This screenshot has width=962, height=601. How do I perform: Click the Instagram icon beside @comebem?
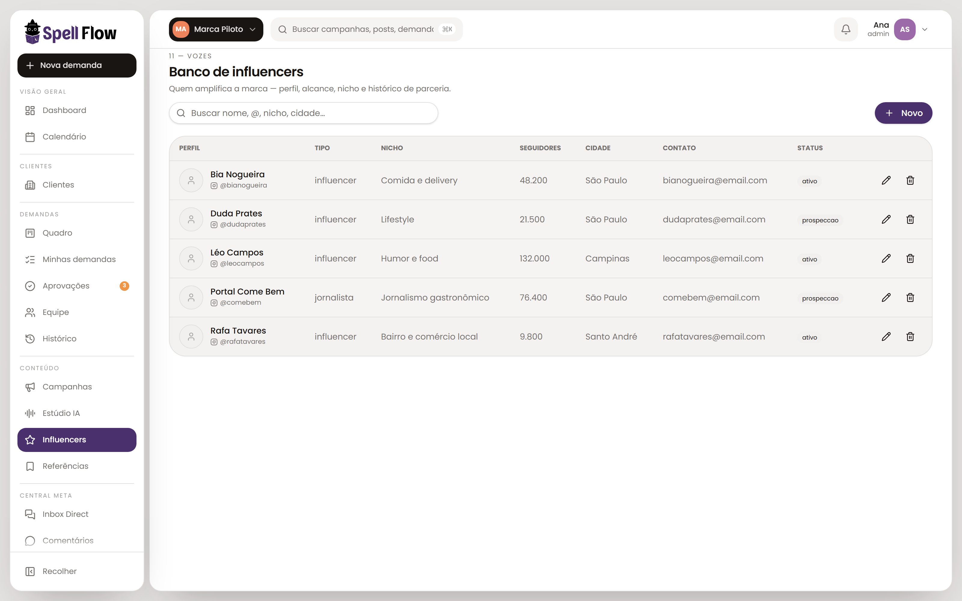tap(214, 303)
